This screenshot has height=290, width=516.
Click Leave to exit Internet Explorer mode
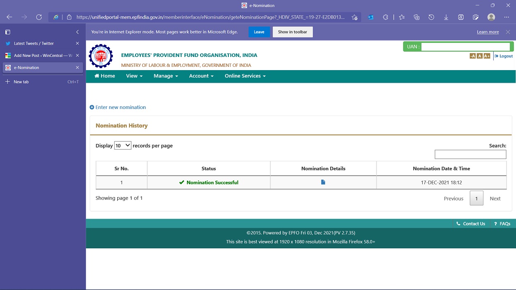[259, 32]
